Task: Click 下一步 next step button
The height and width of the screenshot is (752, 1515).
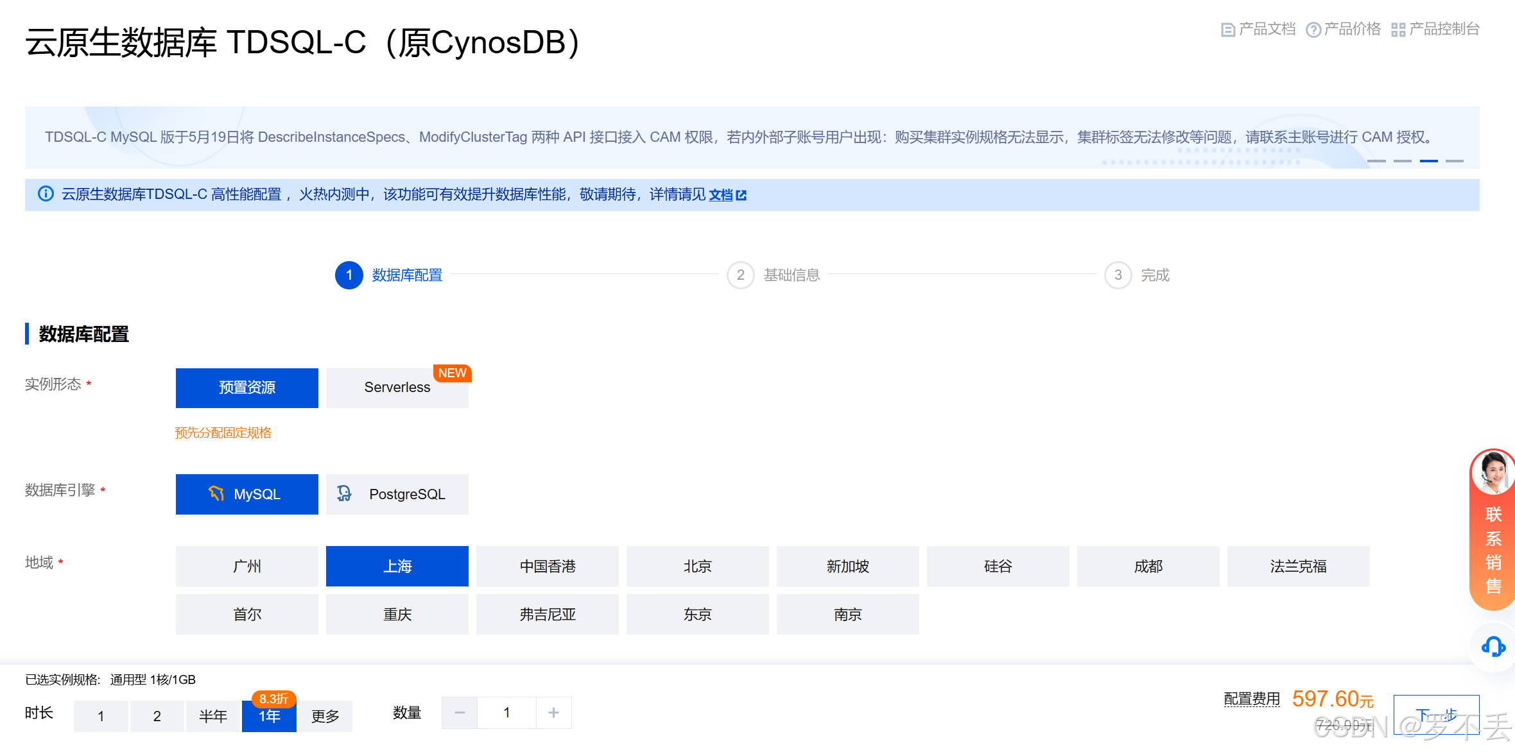Action: click(1437, 714)
